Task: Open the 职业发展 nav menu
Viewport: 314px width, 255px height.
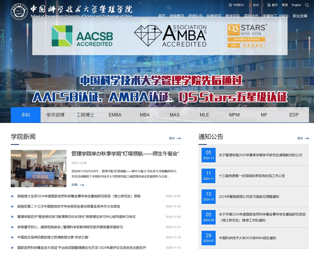Action: click(x=300, y=16)
